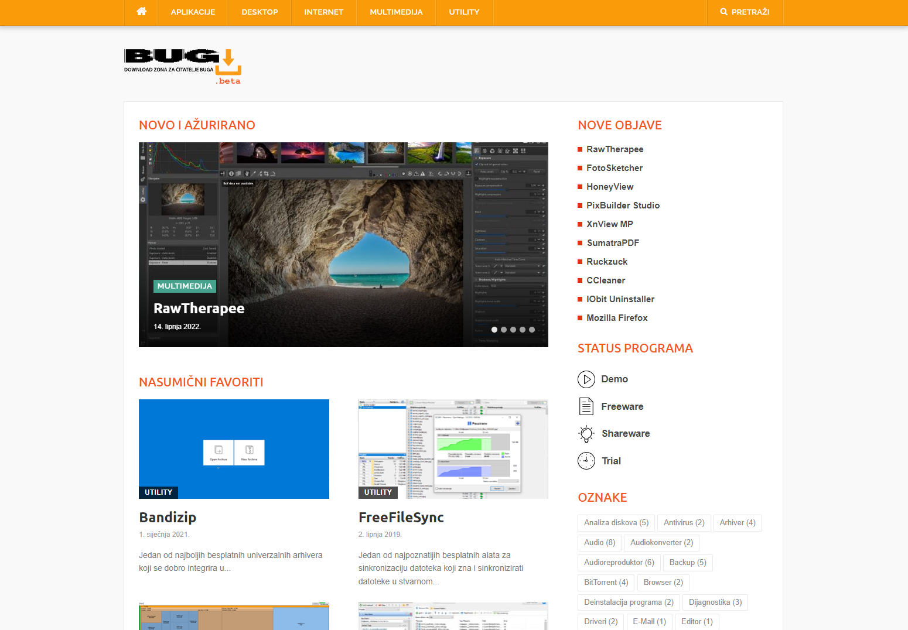Click the Demo play-circle icon

pyautogui.click(x=586, y=379)
